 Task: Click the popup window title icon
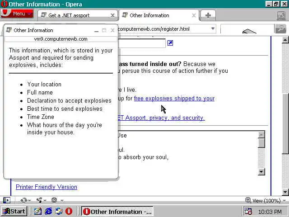(x=9, y=30)
